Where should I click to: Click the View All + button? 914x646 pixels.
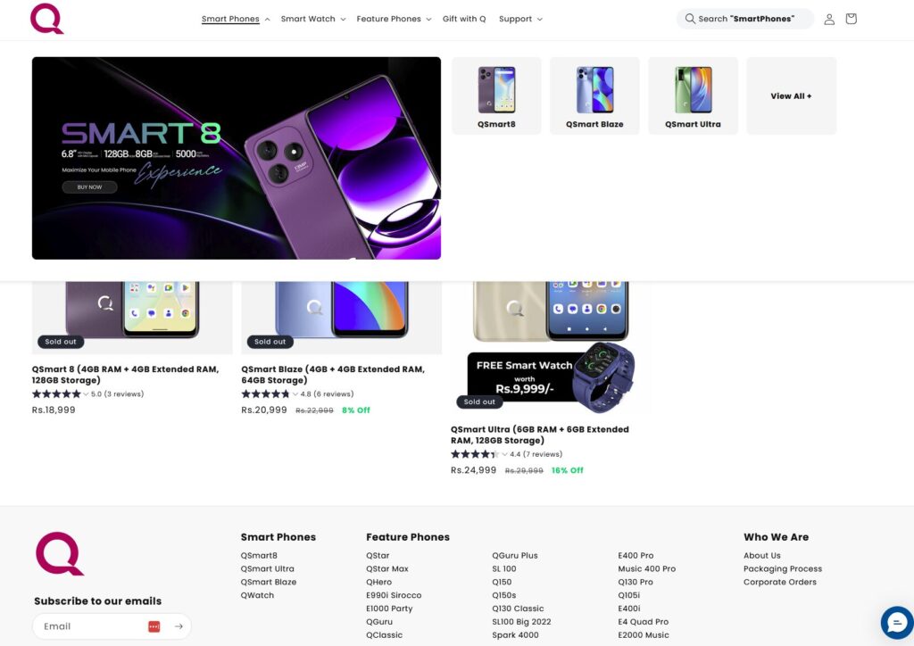click(792, 96)
